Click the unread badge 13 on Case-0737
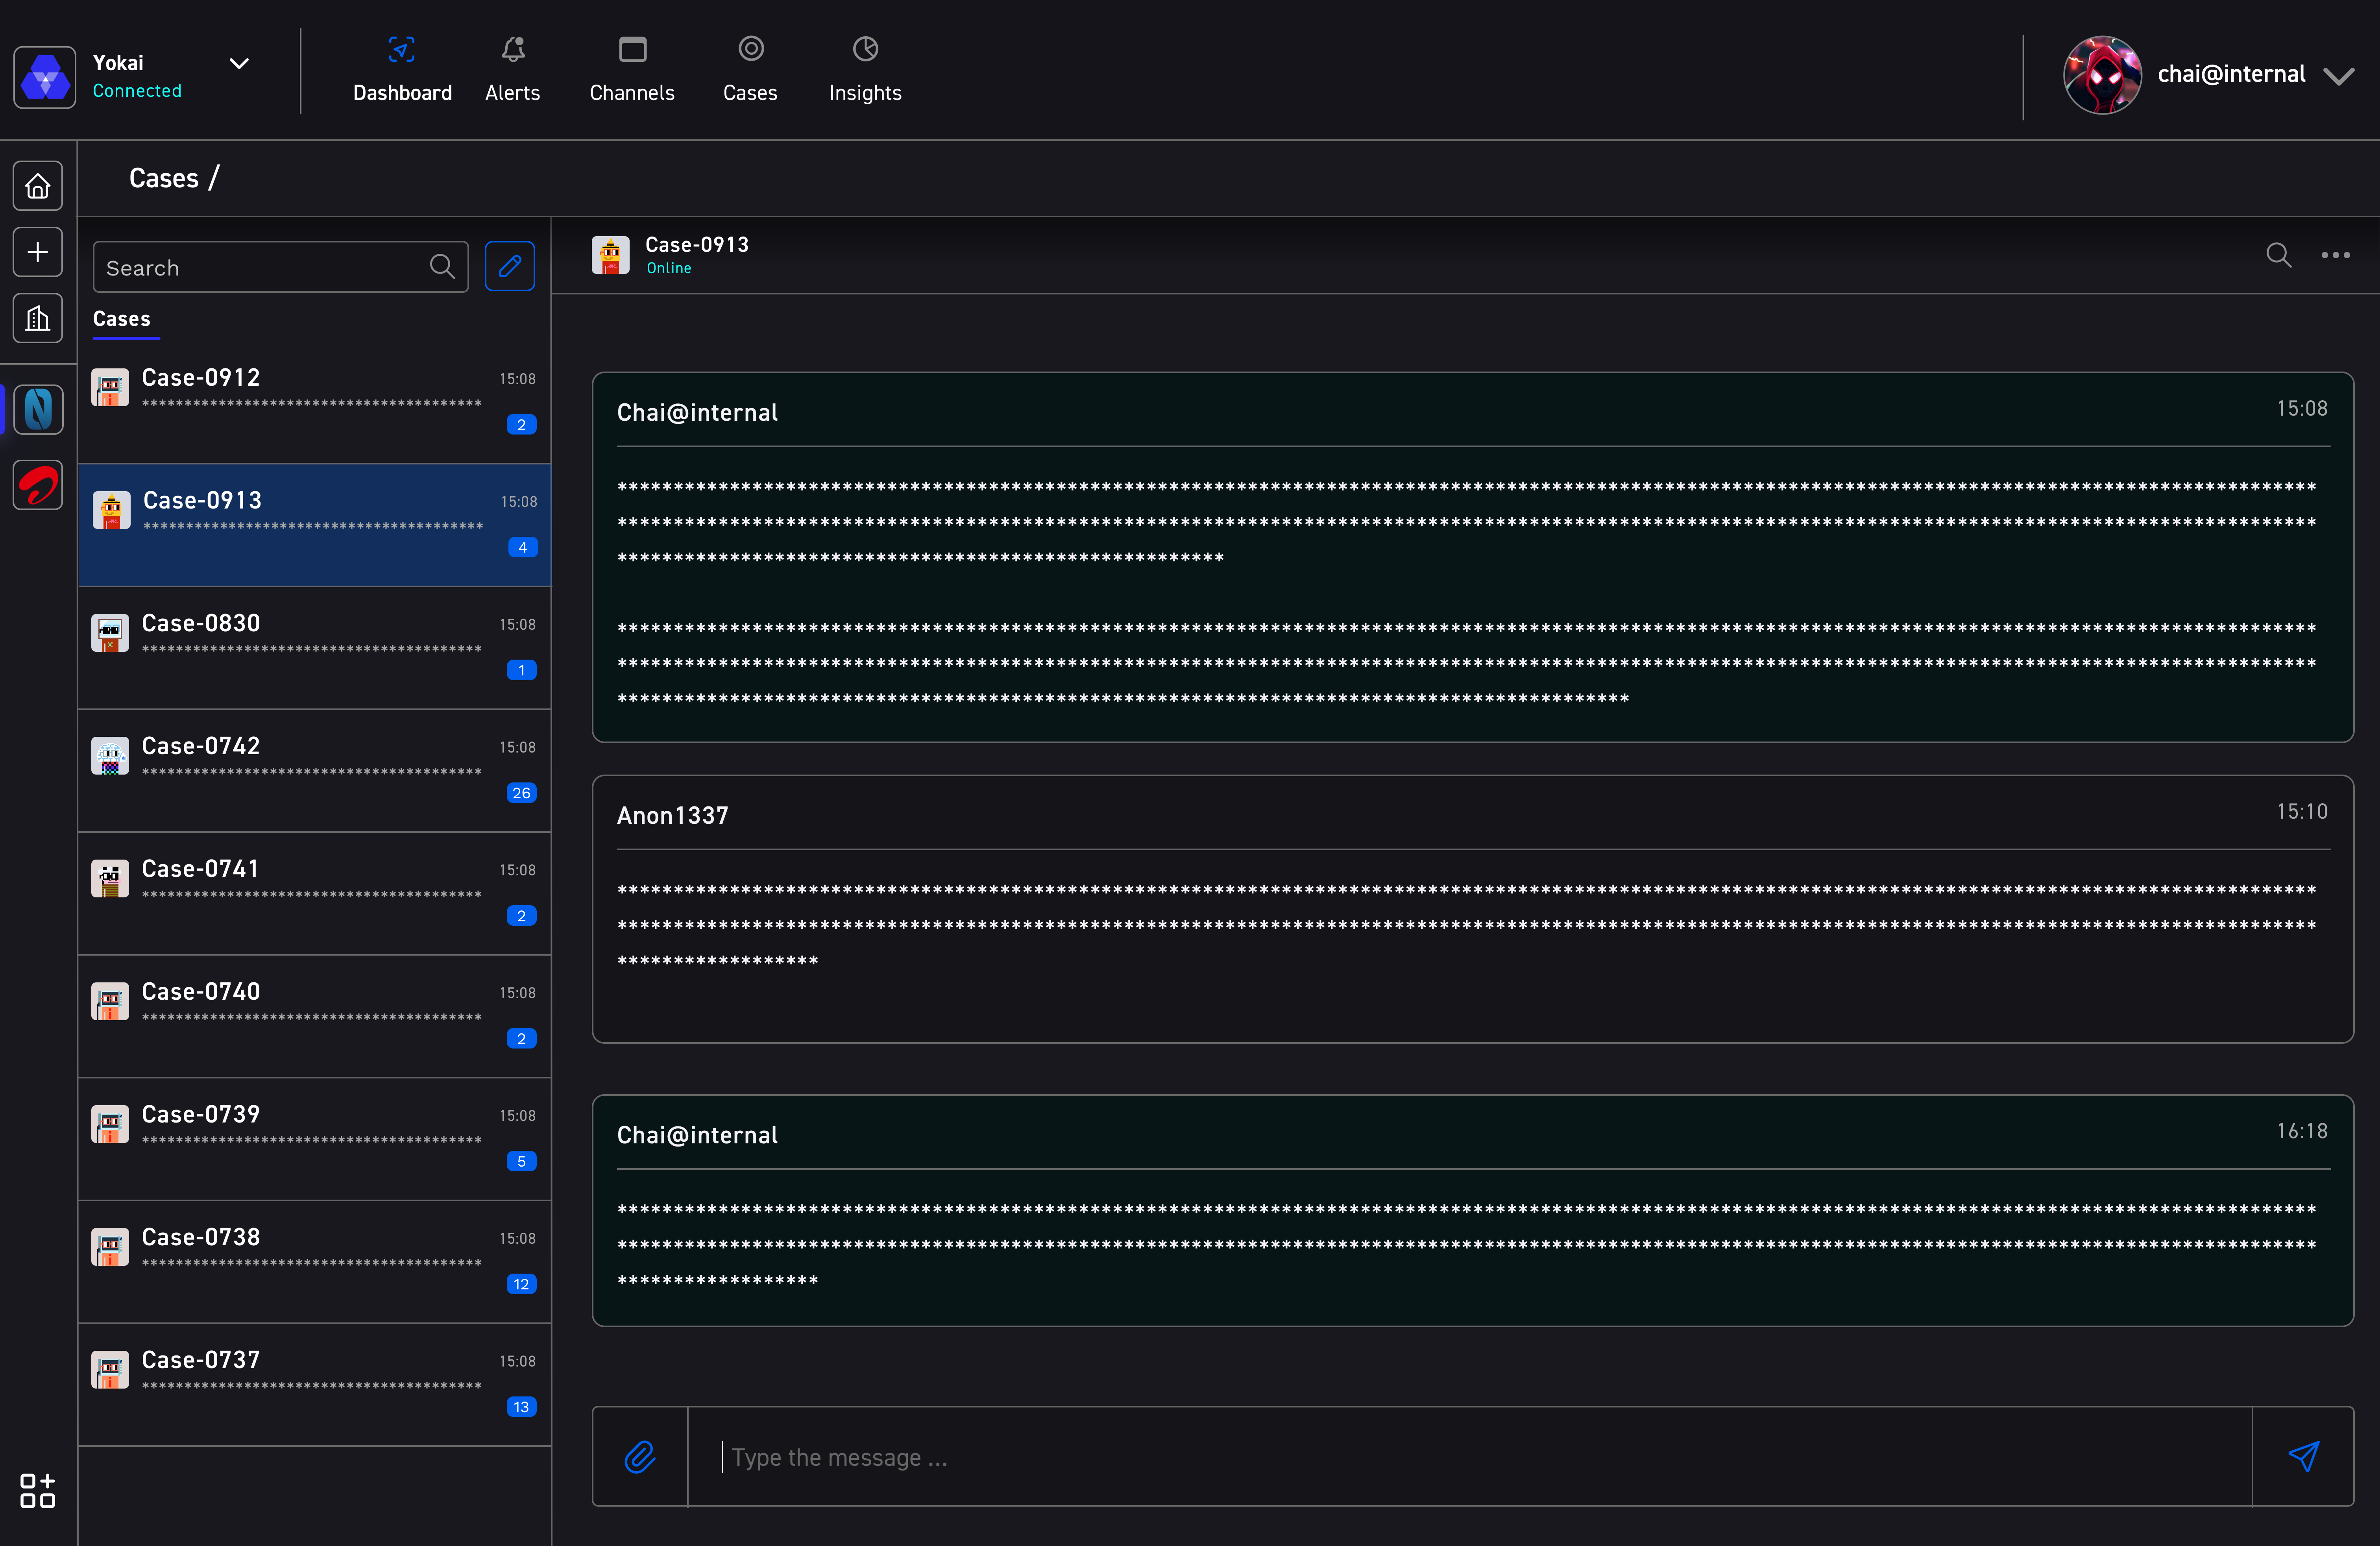Viewport: 2380px width, 1546px height. (521, 1407)
